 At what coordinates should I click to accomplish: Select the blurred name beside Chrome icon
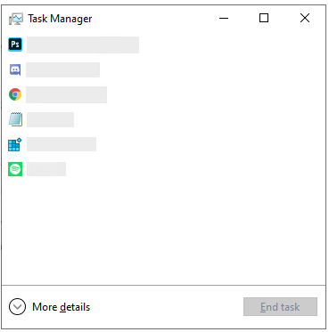tap(67, 94)
